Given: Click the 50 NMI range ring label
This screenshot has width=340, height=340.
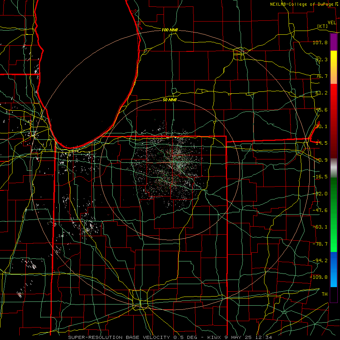Looking at the screenshot, I should tap(170, 100).
